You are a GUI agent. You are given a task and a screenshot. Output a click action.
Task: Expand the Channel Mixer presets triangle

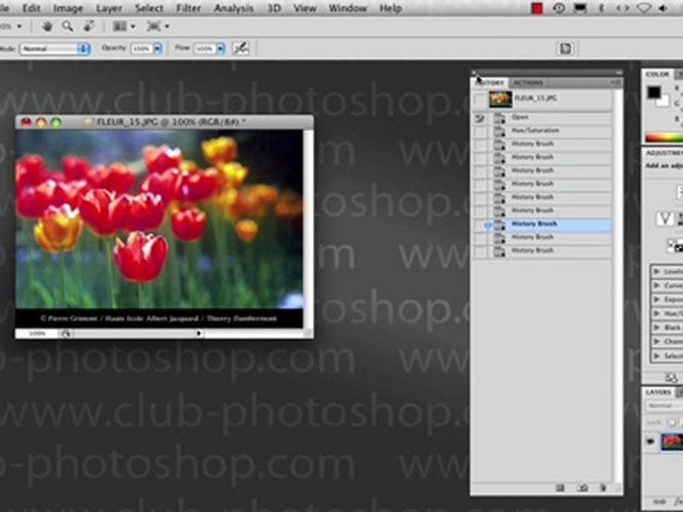(657, 341)
